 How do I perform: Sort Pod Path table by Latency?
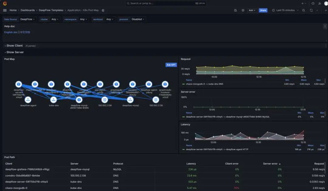click(191, 164)
